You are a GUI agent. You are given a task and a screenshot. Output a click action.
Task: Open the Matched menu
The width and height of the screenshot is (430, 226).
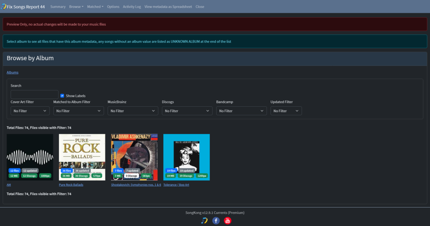pyautogui.click(x=95, y=7)
